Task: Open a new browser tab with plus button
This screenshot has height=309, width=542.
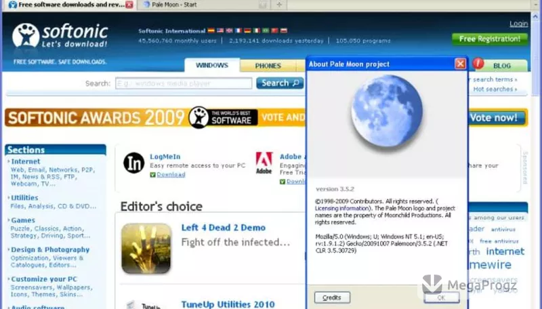Action: [x=279, y=5]
